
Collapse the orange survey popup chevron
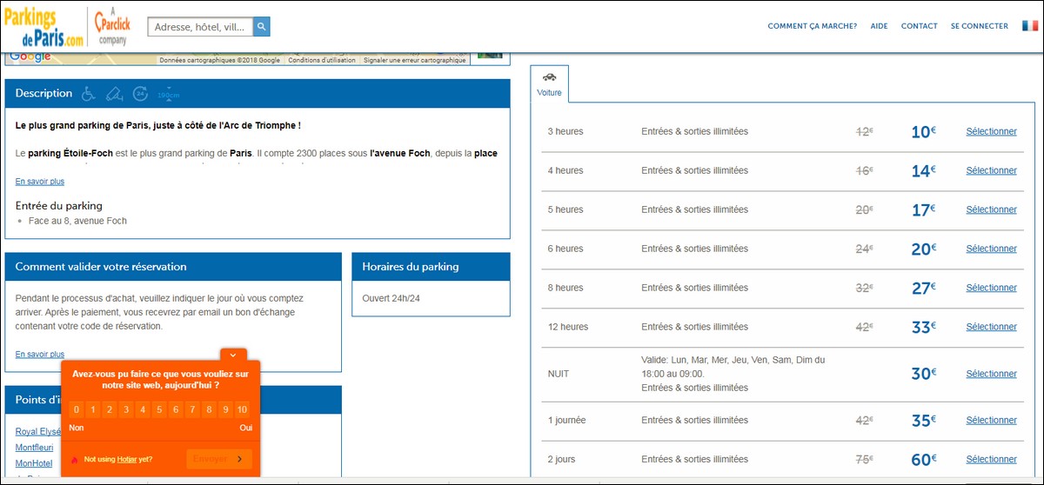233,355
